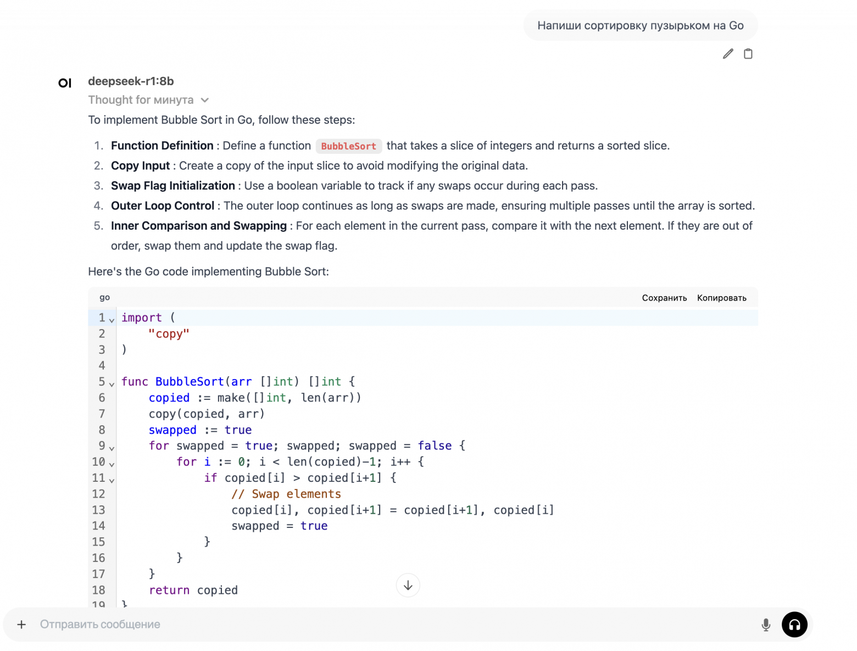
Task: Click the OI model avatar icon
Action: tap(65, 83)
